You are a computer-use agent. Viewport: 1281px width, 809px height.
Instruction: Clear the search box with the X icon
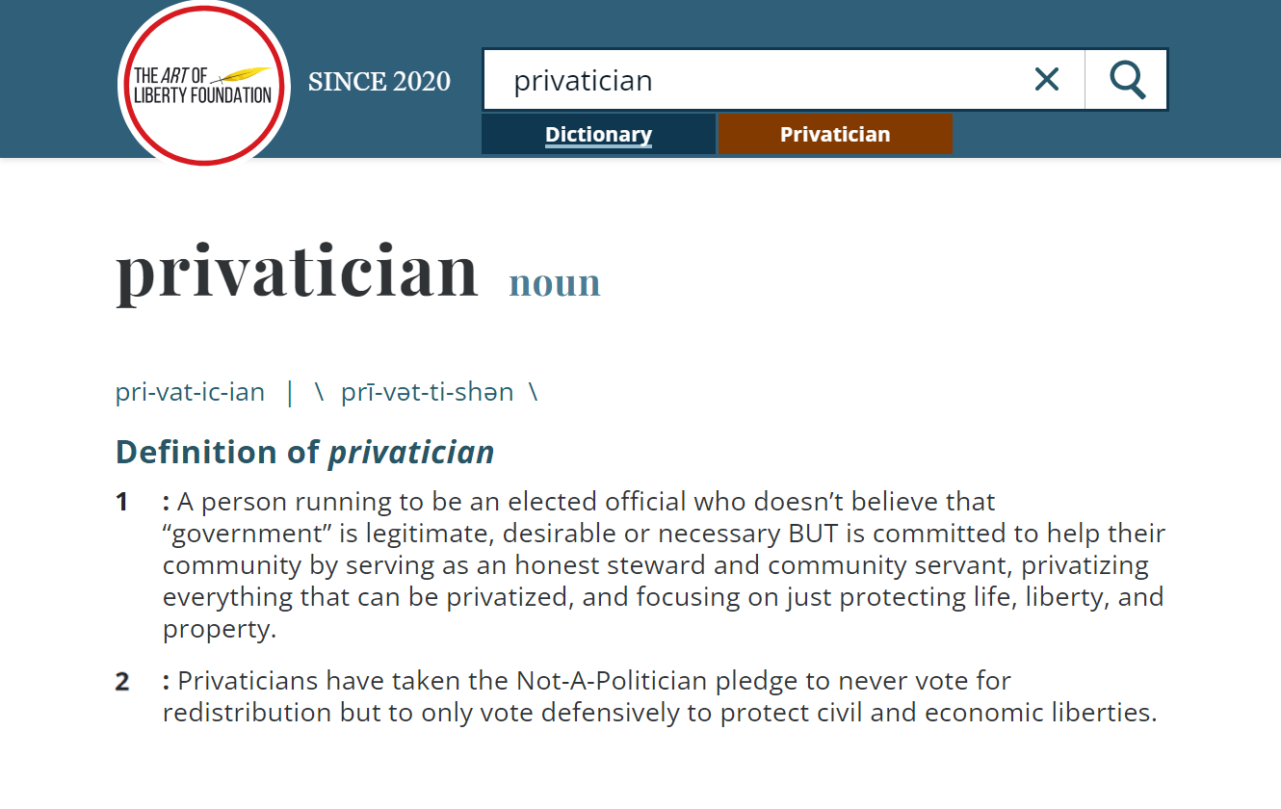[1047, 79]
